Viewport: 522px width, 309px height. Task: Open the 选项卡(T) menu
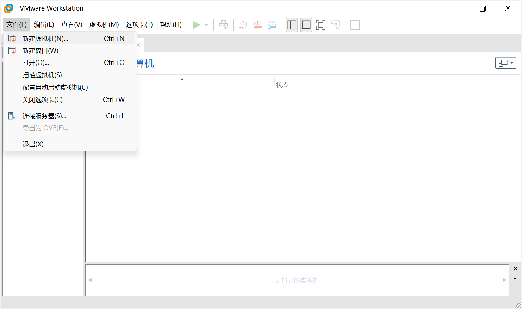139,24
